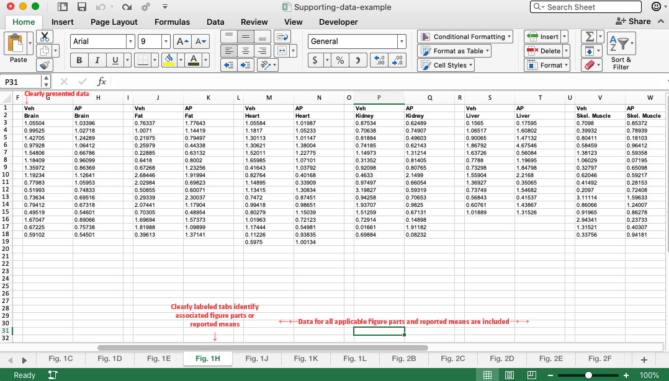Open Sort & Filter
This screenshot has width=669, height=381.
[x=621, y=51]
